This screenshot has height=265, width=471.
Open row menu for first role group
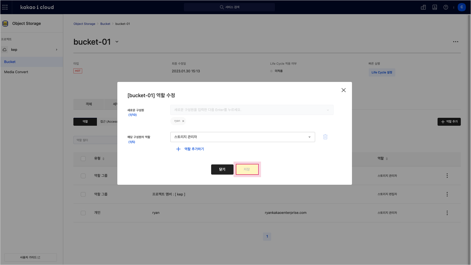pos(447,176)
